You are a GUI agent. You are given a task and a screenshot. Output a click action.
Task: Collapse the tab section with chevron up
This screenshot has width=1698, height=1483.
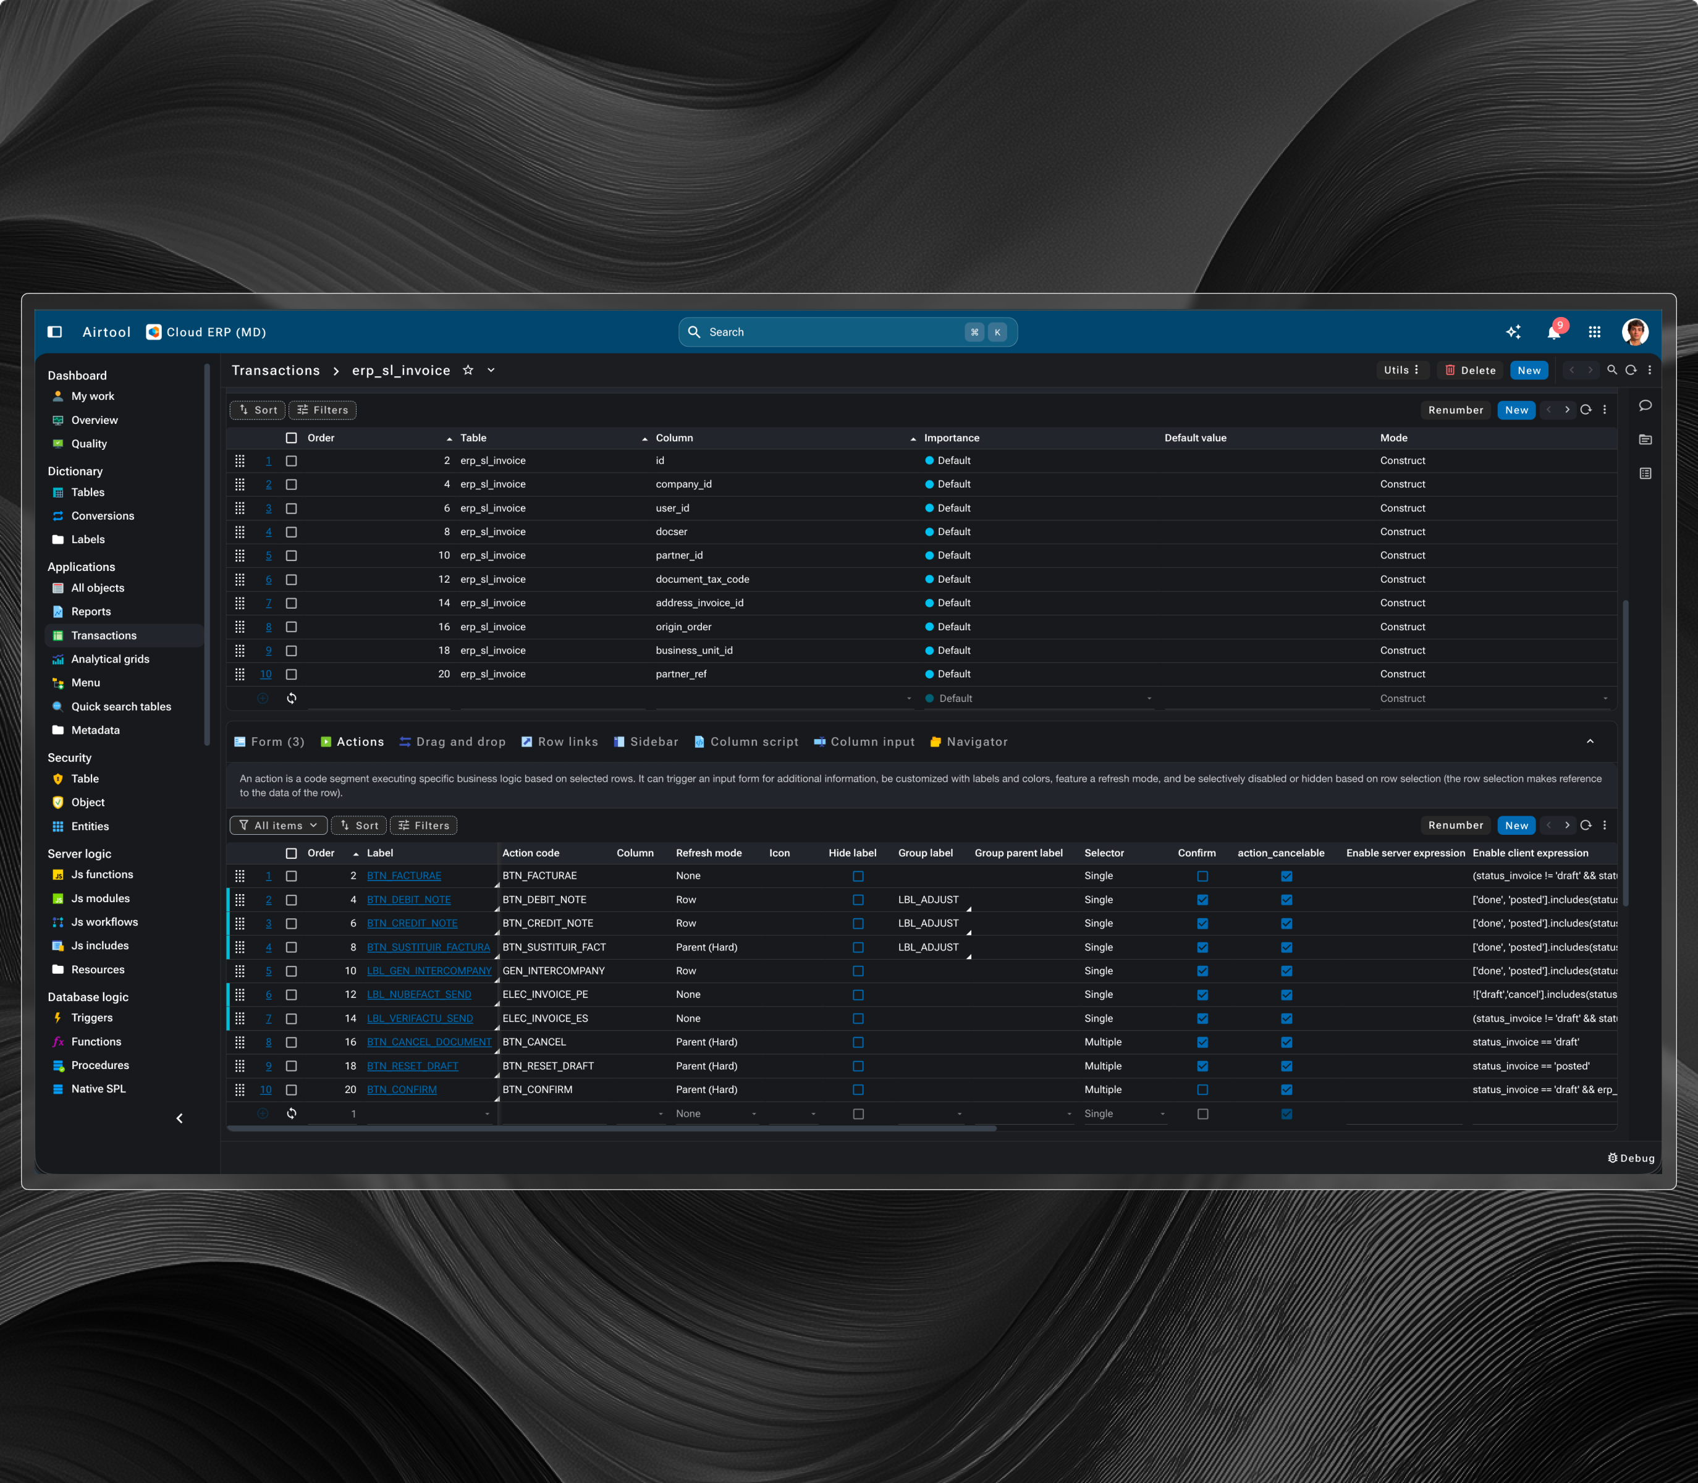tap(1590, 741)
